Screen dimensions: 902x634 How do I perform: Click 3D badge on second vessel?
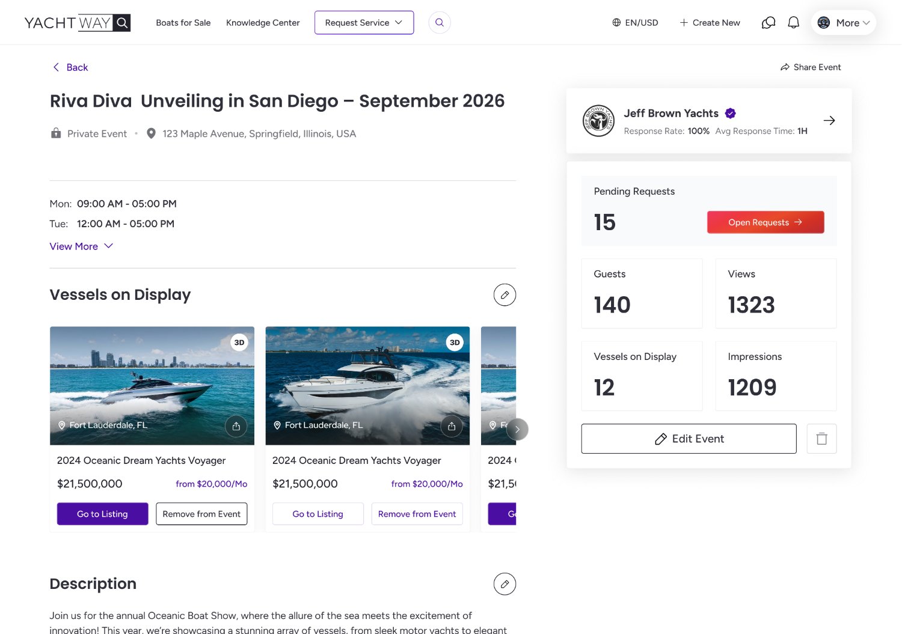(455, 343)
